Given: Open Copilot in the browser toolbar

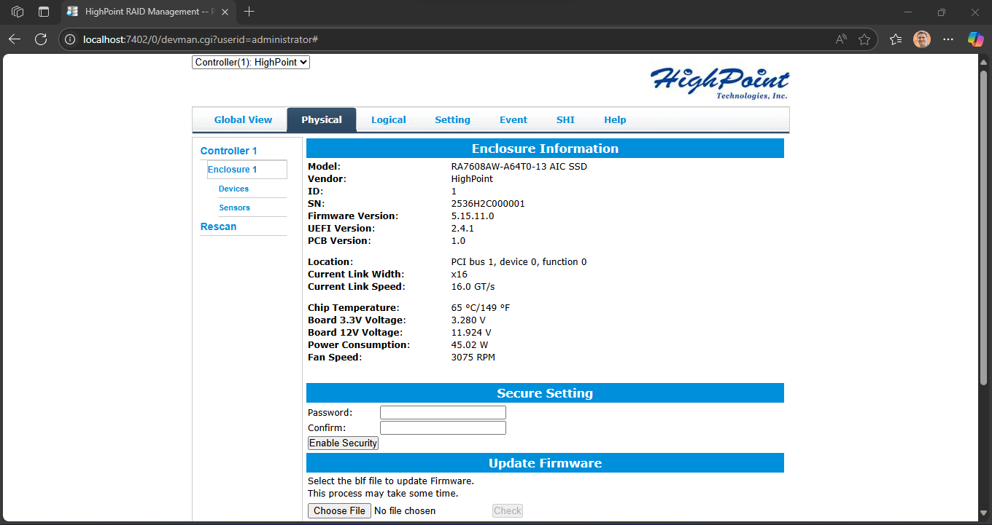Looking at the screenshot, I should click(975, 39).
